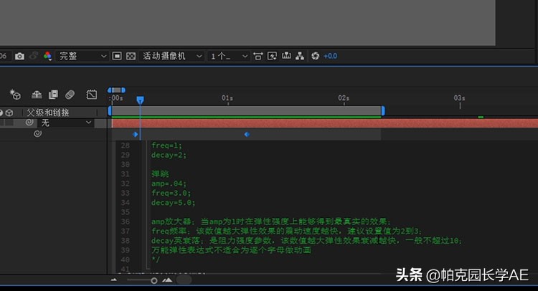The width and height of the screenshot is (538, 291).
Task: Click the Show Snapshot icon
Action: coord(33,56)
